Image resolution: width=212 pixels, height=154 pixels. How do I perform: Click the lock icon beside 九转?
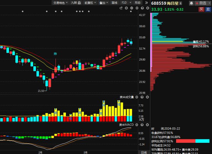(x=79, y=3)
